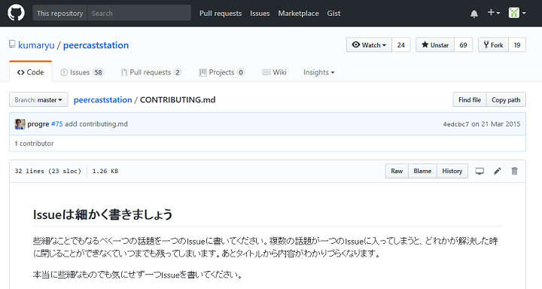542x289 pixels.
Task: Open the peercaststation repository title link
Action: pos(96,45)
